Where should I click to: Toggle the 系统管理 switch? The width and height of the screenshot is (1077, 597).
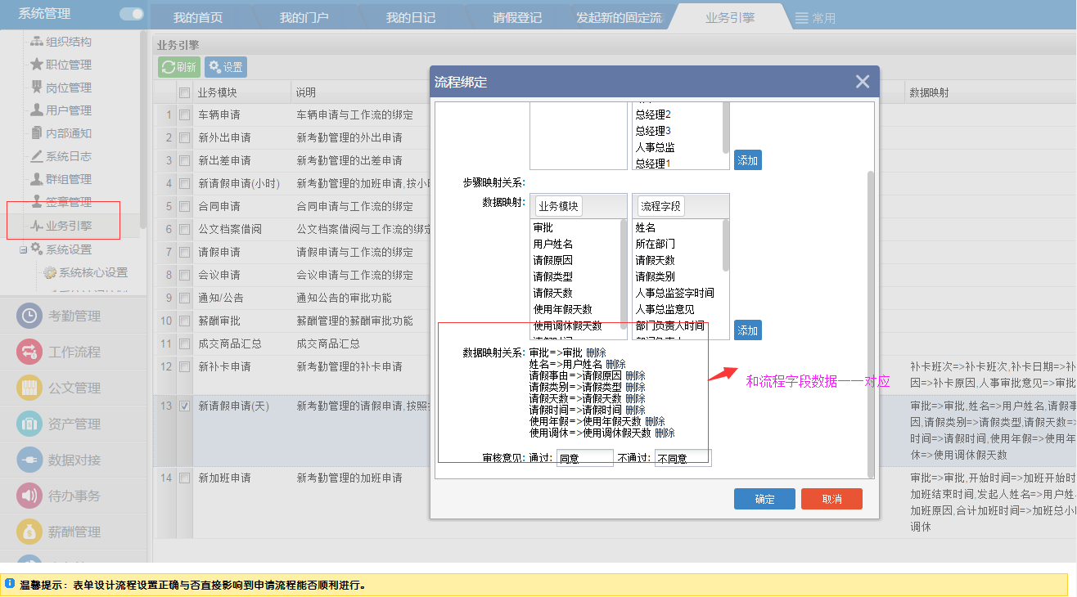point(131,14)
